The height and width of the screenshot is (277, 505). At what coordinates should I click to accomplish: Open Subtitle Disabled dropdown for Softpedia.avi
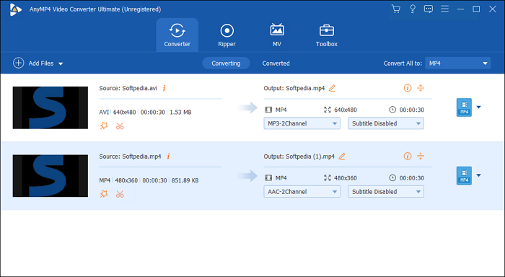pyautogui.click(x=386, y=123)
